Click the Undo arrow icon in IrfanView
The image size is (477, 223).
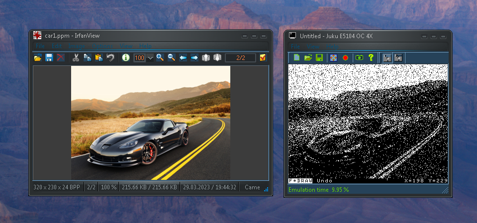pyautogui.click(x=110, y=58)
